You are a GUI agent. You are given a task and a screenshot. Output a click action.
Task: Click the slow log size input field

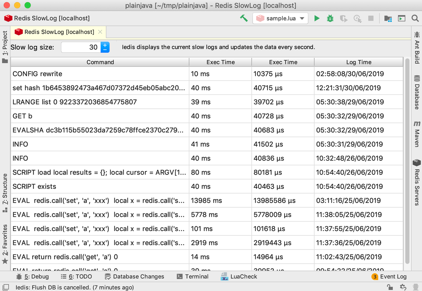coord(80,47)
